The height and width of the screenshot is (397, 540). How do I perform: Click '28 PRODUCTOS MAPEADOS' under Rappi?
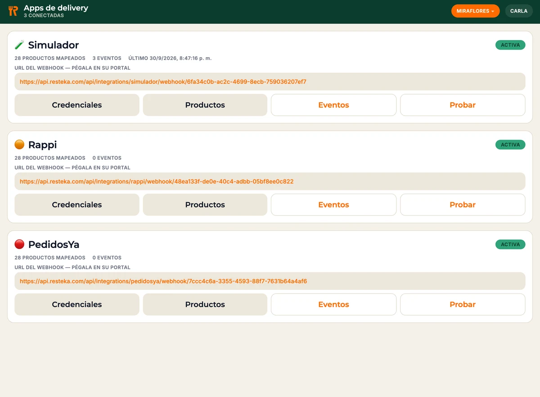[50, 158]
